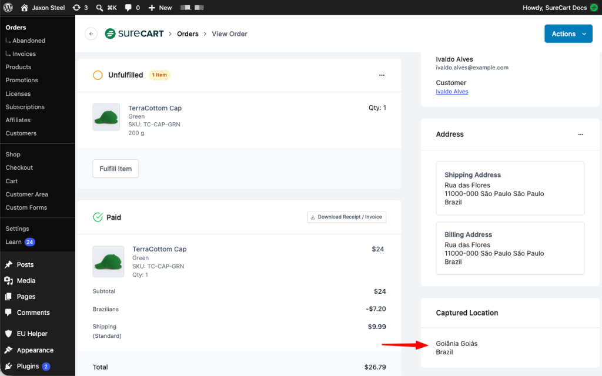The image size is (602, 376).
Task: Click the Brazilians discount -$7.20 value
Action: click(x=376, y=309)
